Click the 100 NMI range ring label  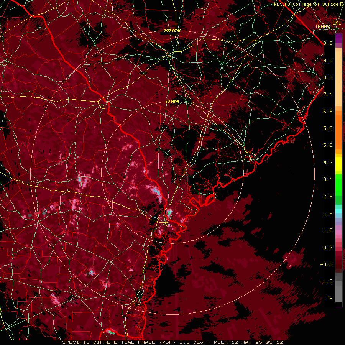(172, 30)
